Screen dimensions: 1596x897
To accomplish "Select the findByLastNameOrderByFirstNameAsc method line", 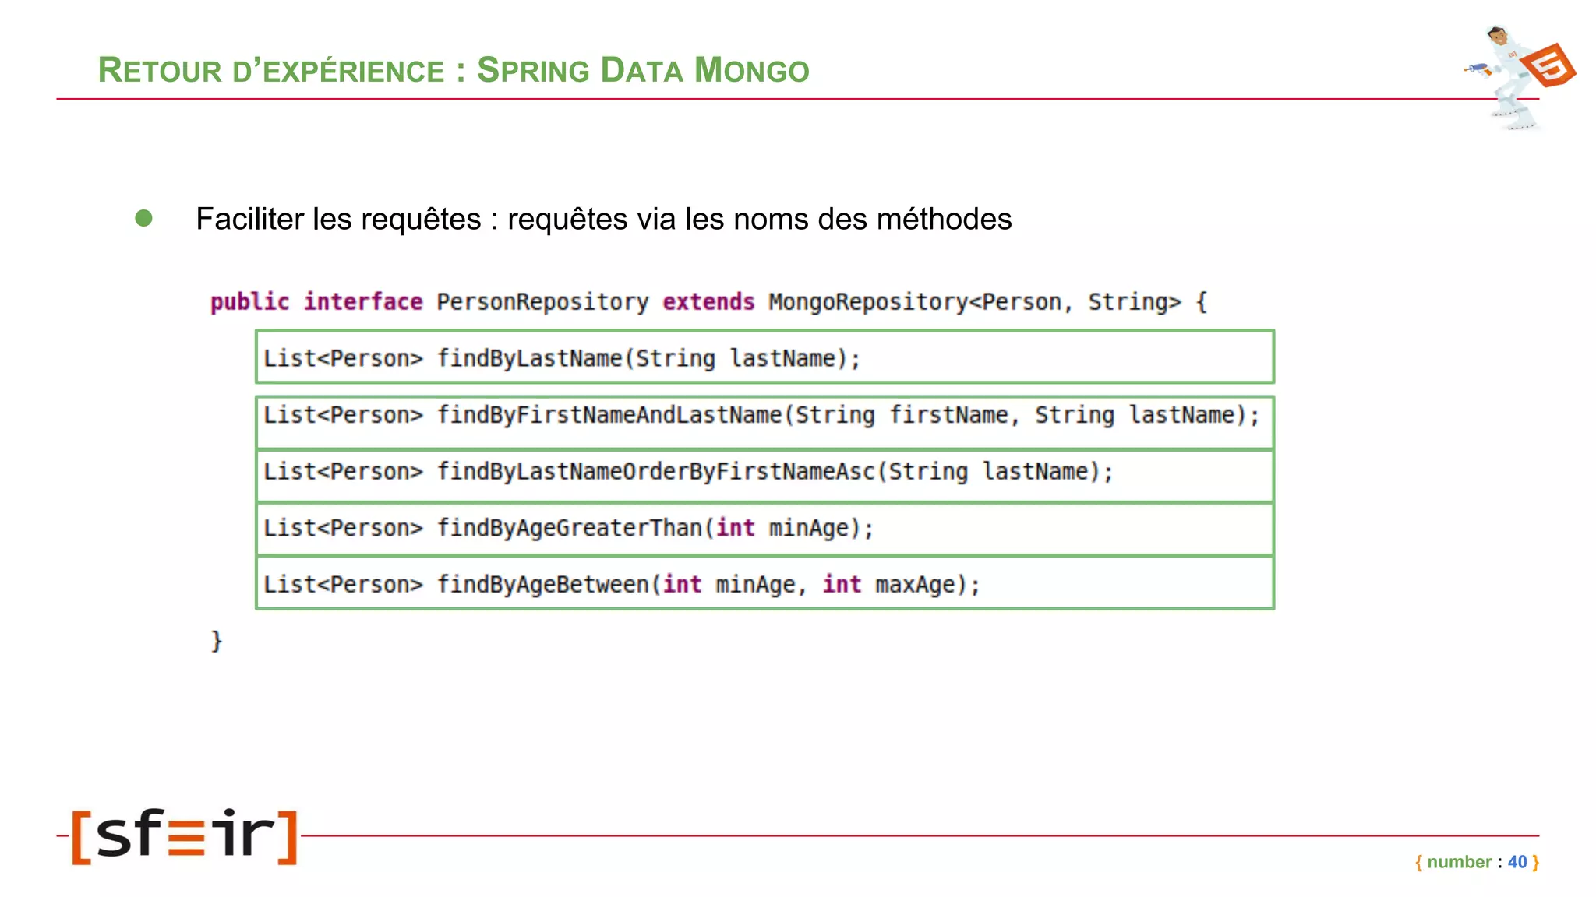I will [764, 476].
